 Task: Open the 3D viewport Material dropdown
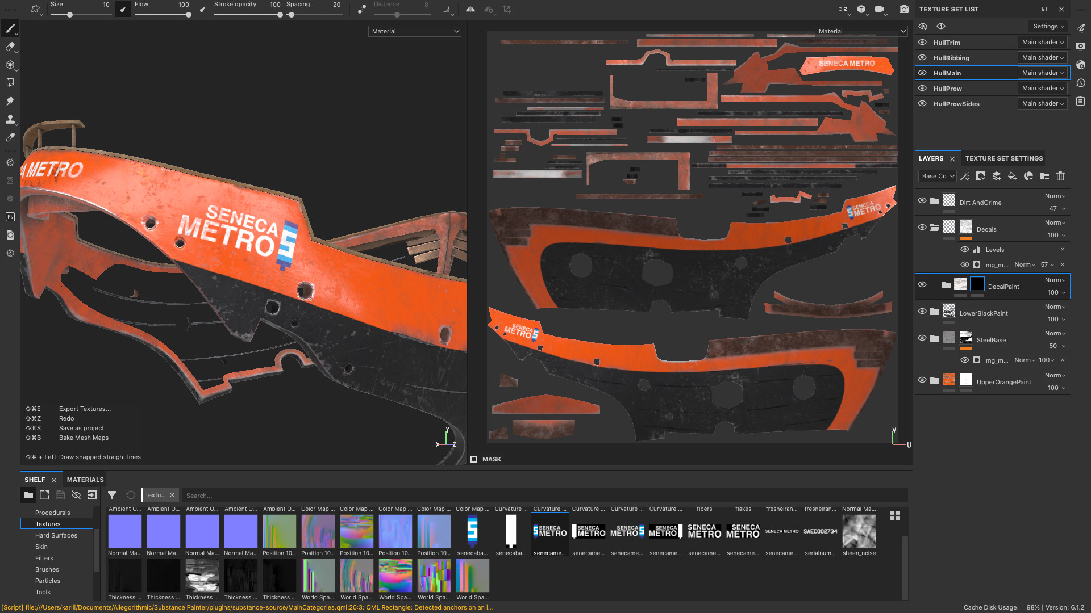point(415,31)
